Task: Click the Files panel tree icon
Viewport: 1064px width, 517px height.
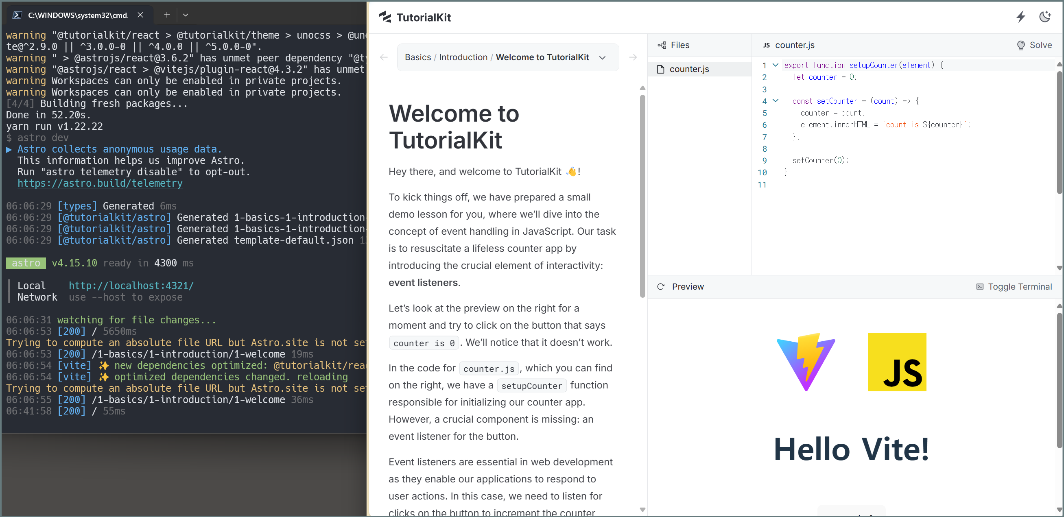Action: 662,45
